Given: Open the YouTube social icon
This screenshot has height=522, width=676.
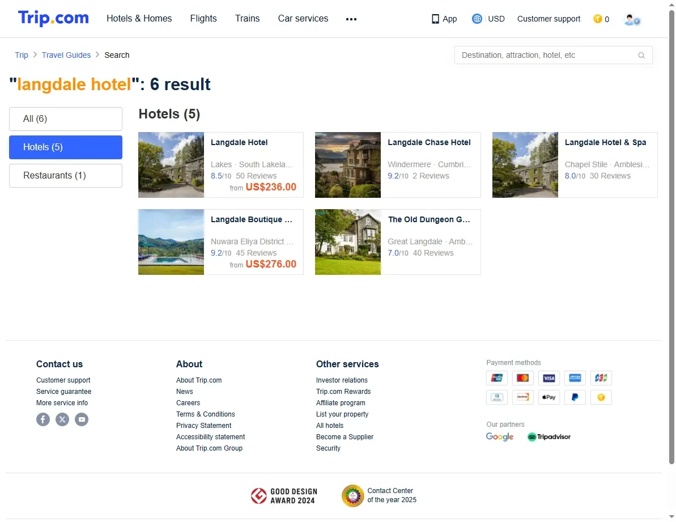Looking at the screenshot, I should click(x=82, y=419).
